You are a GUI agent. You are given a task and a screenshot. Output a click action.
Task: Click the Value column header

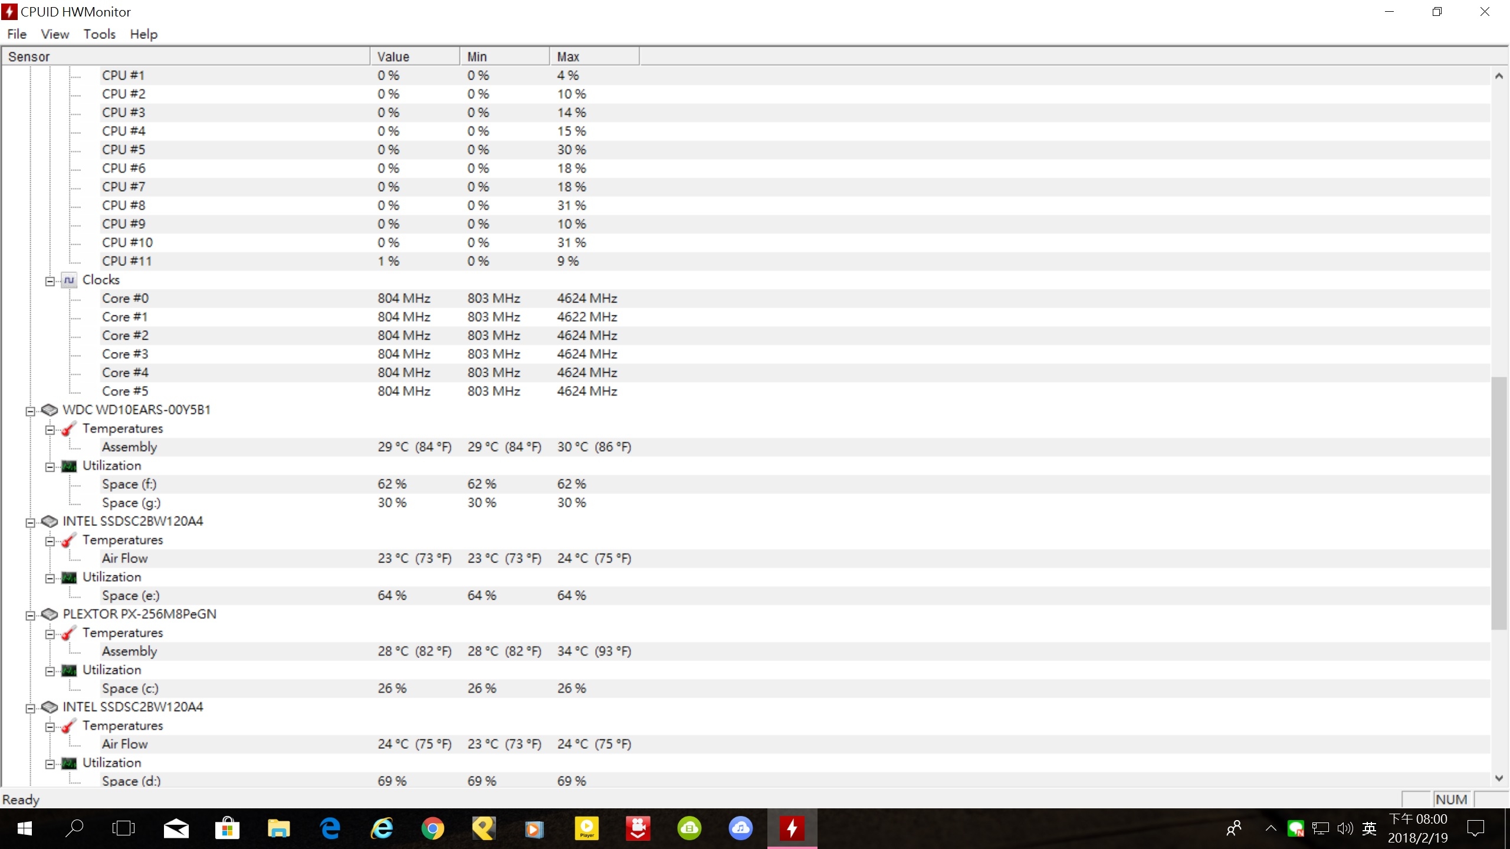point(415,57)
